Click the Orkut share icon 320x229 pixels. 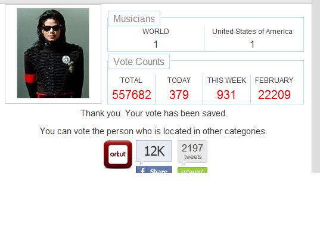click(118, 154)
